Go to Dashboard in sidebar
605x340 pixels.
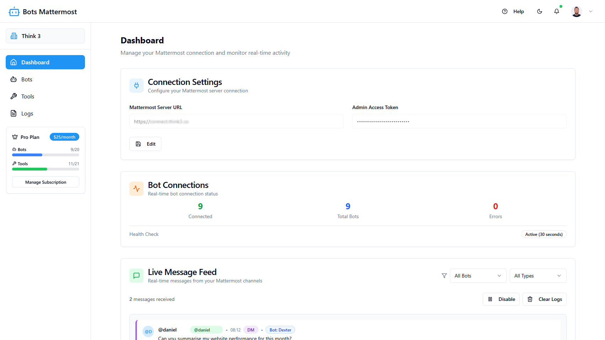[45, 62]
